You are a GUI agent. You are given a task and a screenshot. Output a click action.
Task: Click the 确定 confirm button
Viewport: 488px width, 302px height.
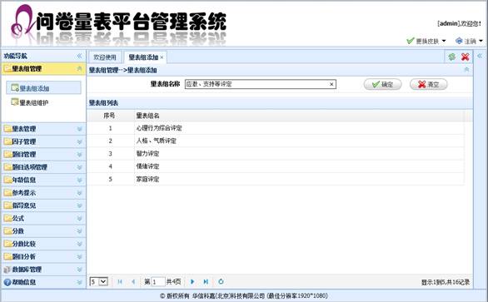pos(382,84)
